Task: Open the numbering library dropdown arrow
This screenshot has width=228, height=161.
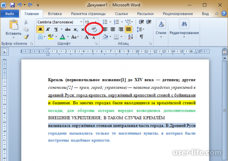Action: (x=122, y=22)
